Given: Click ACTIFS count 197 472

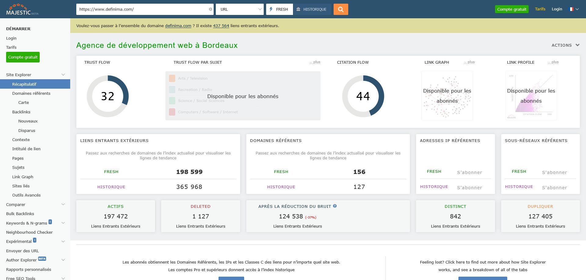Looking at the screenshot, I should tap(116, 216).
